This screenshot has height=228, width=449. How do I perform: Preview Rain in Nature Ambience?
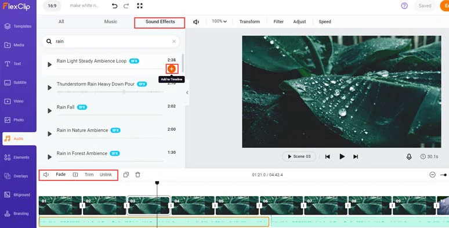click(49, 134)
